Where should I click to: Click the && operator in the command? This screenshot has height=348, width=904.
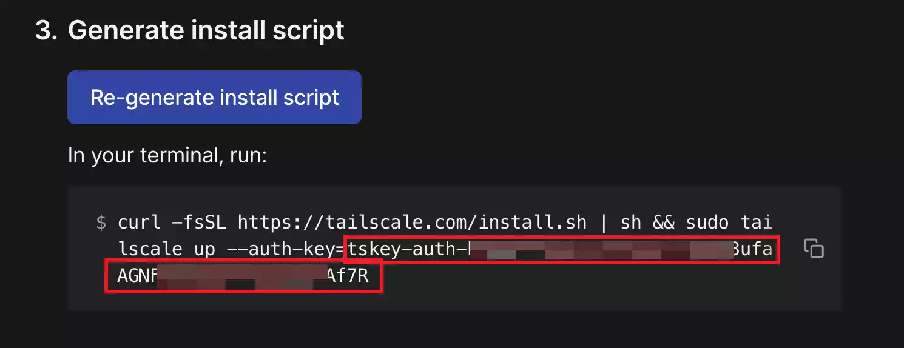[x=663, y=222]
